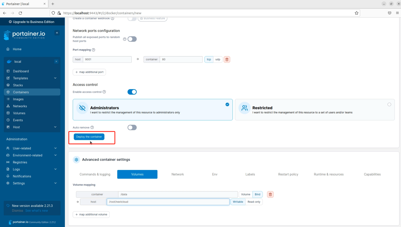Open See what's new link

37,211
